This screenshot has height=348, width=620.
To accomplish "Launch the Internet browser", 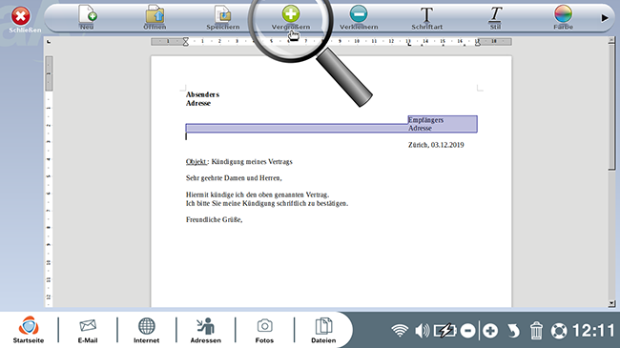I will coord(146,330).
